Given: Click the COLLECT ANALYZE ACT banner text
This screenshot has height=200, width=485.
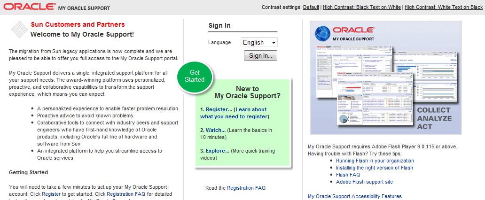Looking at the screenshot, I should click(x=434, y=118).
